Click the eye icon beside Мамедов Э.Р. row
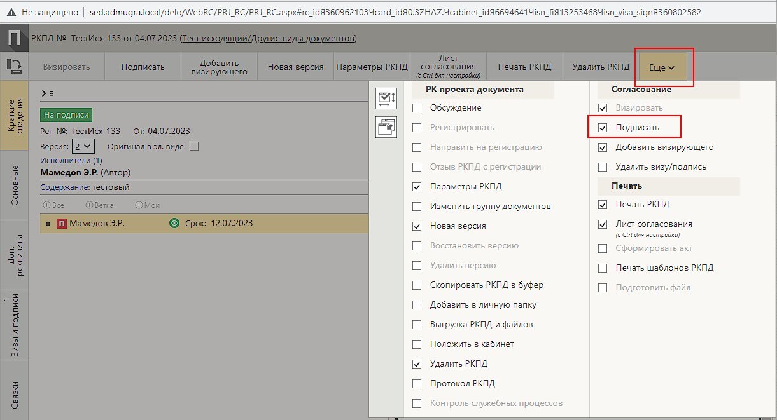Image resolution: width=777 pixels, height=420 pixels. (174, 223)
